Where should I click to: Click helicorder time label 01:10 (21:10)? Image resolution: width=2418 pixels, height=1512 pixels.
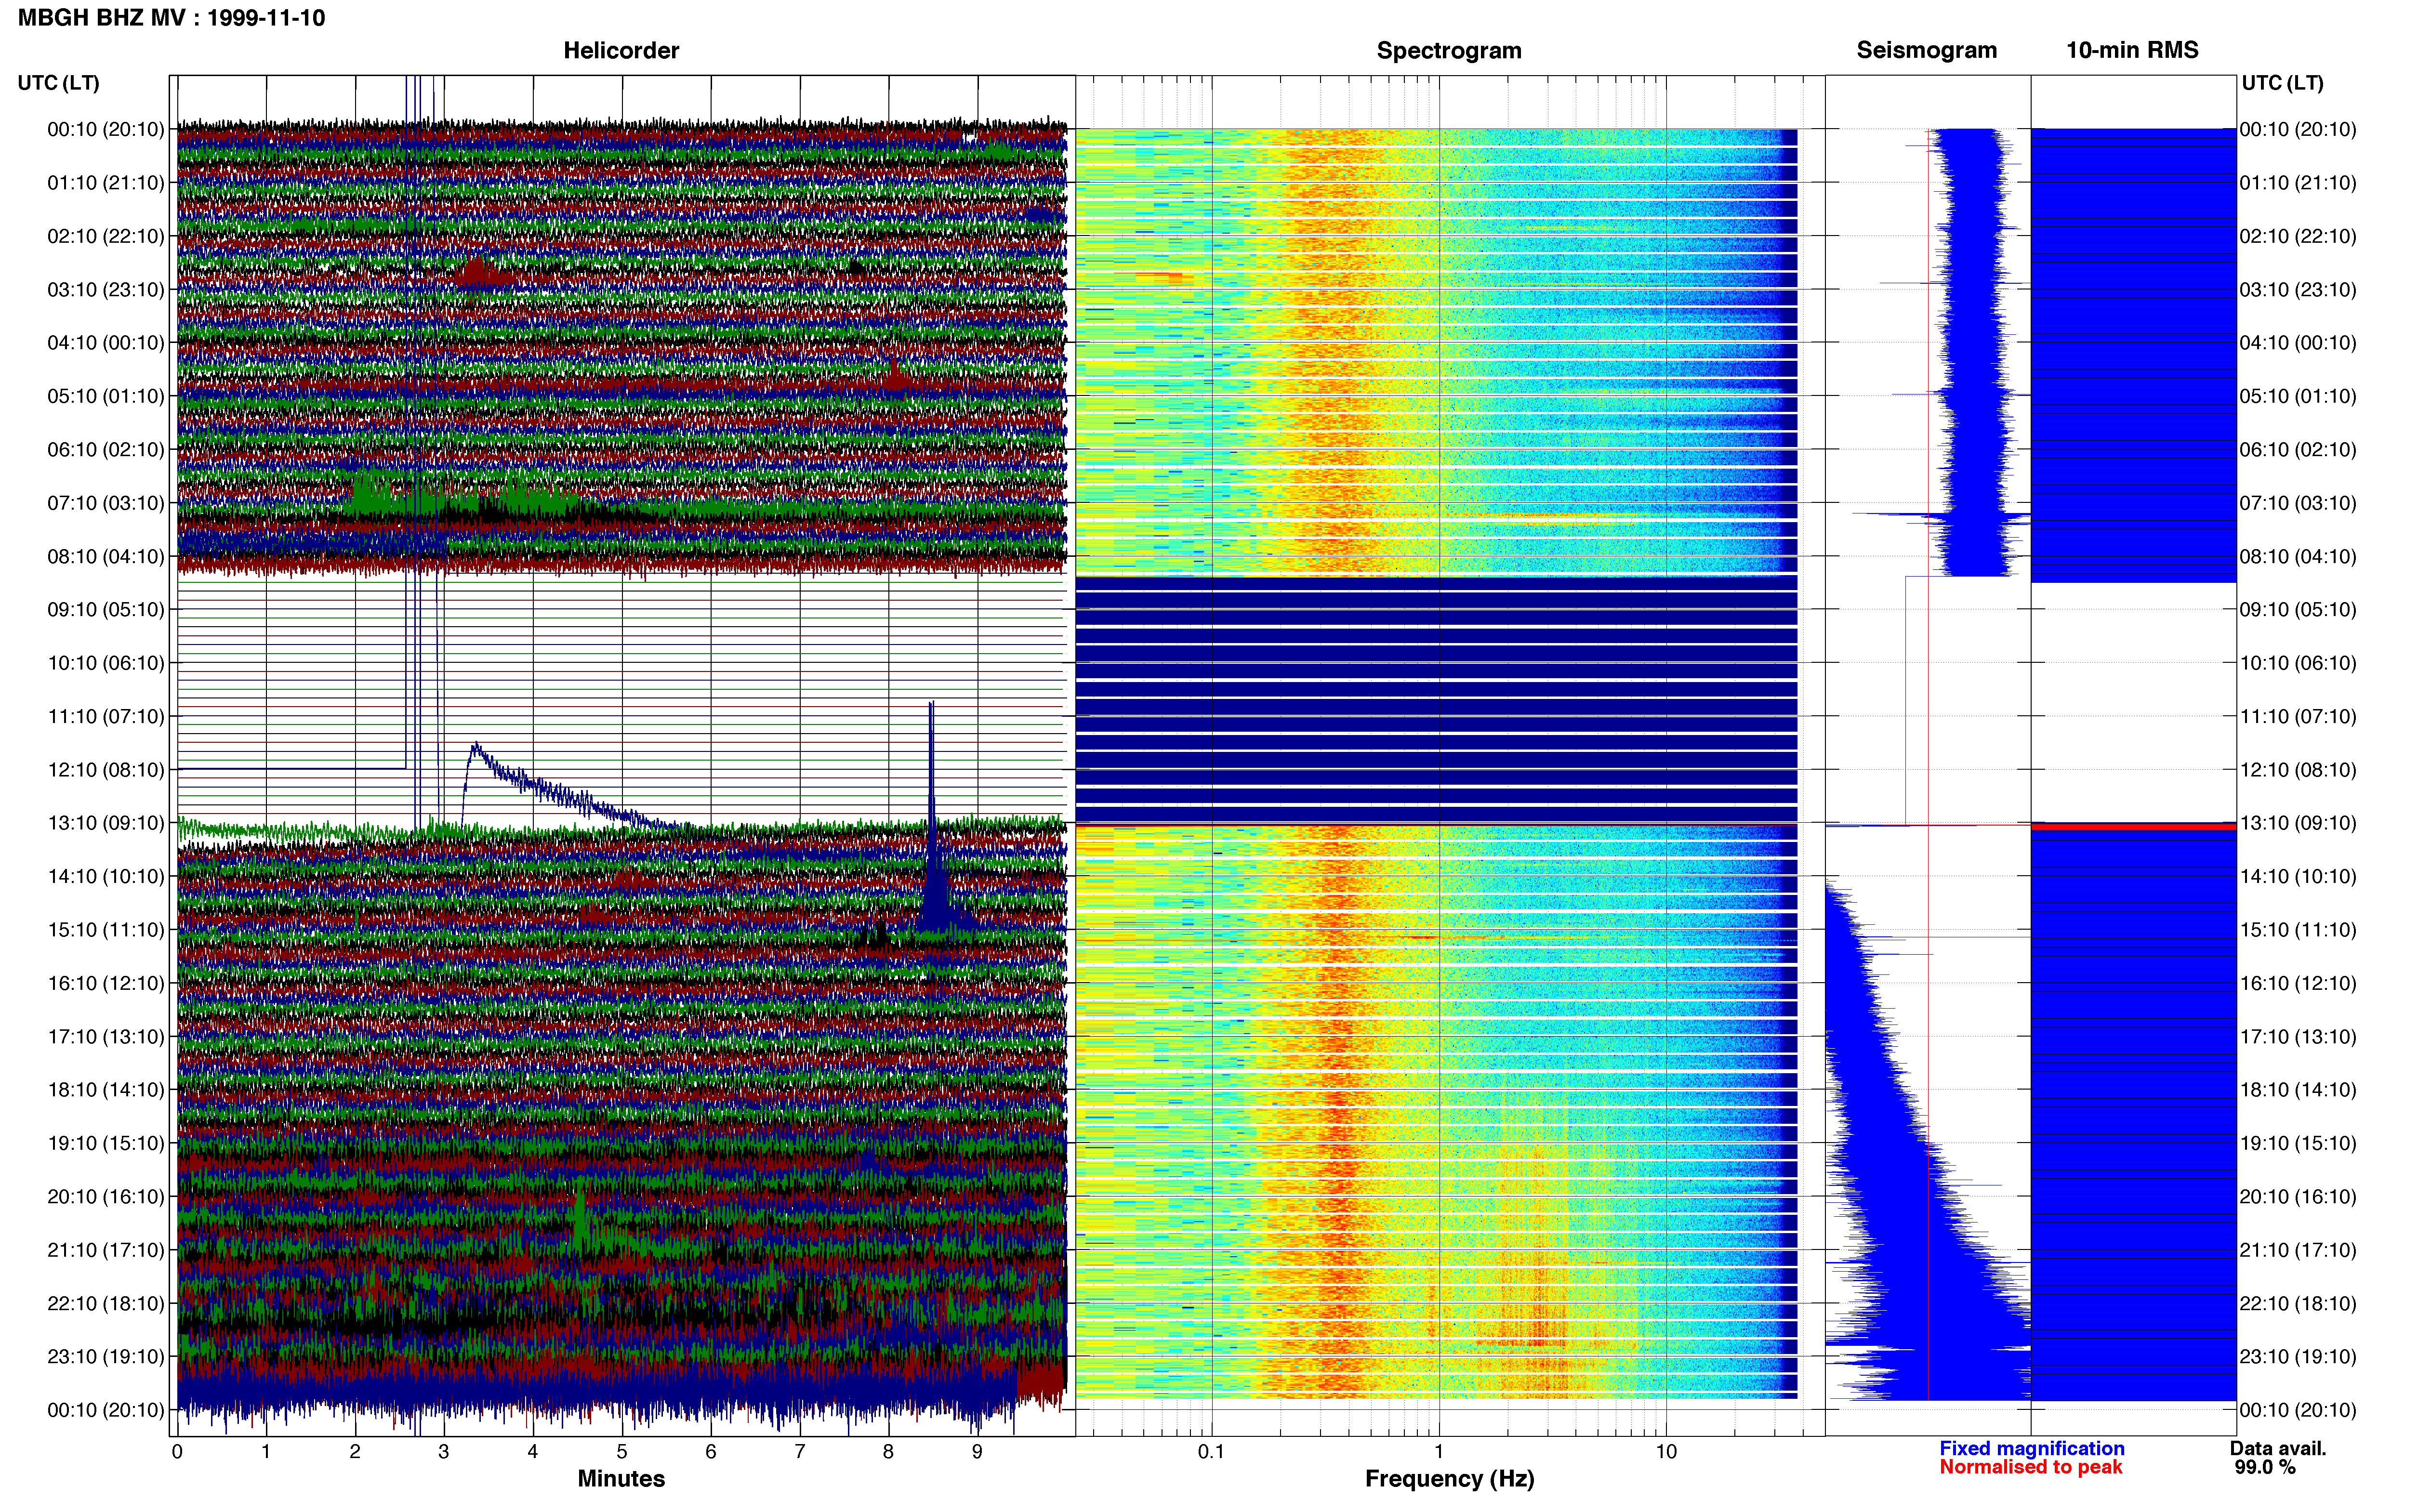point(106,183)
